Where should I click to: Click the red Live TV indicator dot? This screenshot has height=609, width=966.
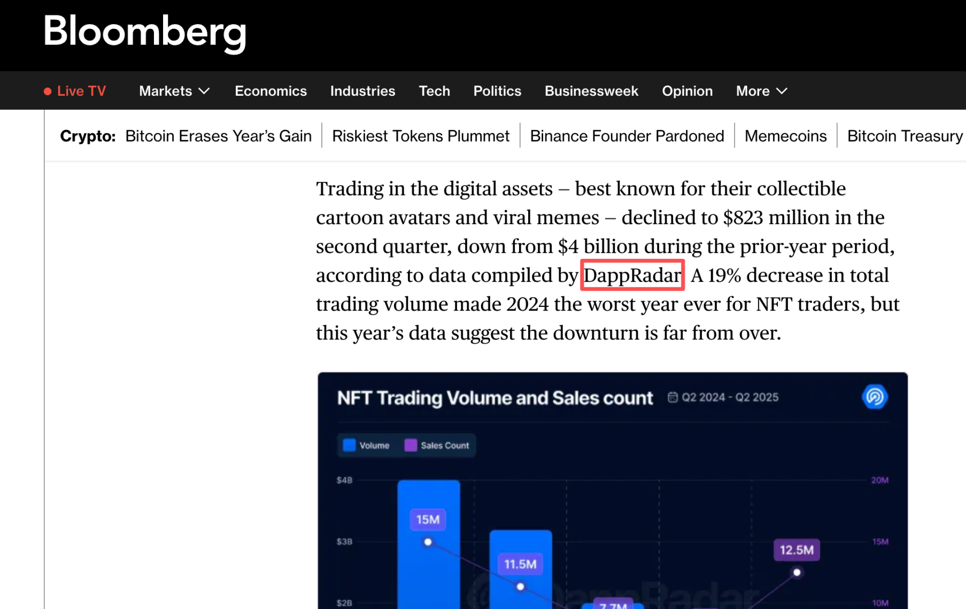[47, 91]
